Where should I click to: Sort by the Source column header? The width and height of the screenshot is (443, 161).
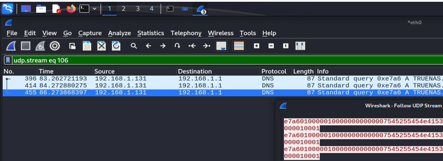[x=134, y=72]
